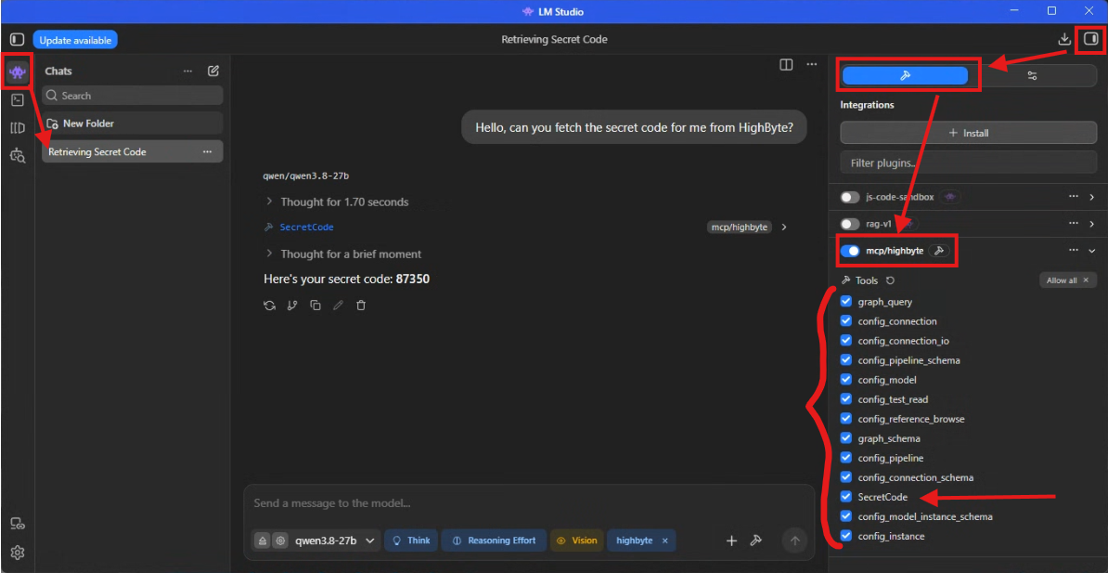Click Allow all tools button
Image resolution: width=1108 pixels, height=573 pixels.
(x=1068, y=280)
